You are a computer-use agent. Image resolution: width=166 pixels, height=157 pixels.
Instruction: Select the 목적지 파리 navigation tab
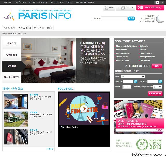click(x=25, y=28)
